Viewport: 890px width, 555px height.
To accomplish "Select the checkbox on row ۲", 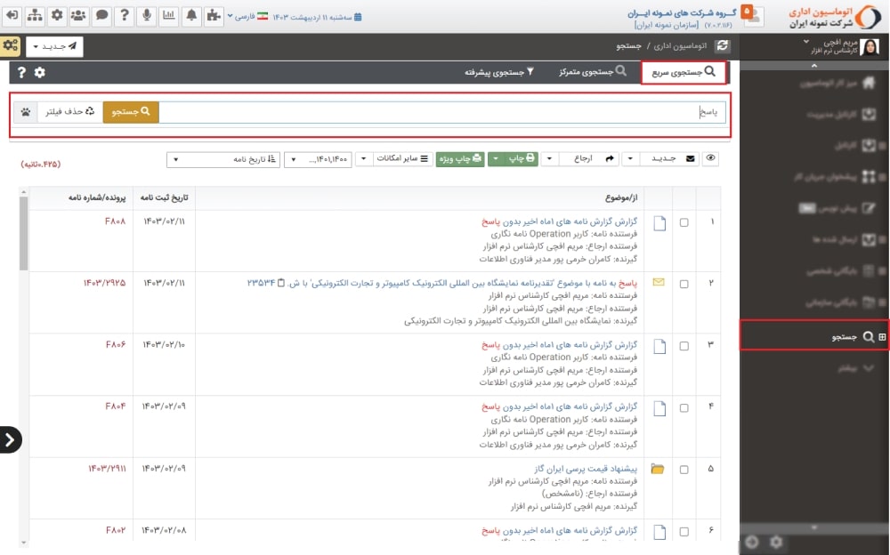I will [x=684, y=285].
